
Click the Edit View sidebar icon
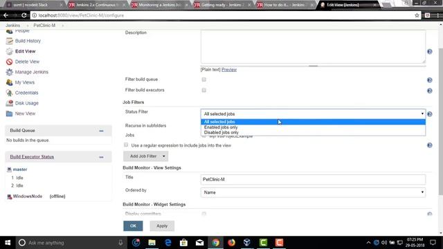point(9,51)
